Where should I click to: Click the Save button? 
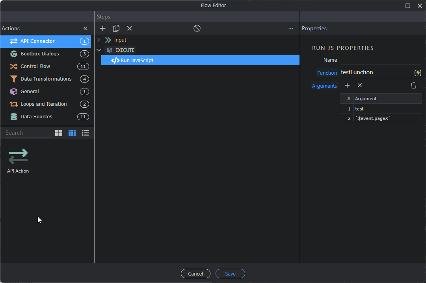(x=230, y=274)
